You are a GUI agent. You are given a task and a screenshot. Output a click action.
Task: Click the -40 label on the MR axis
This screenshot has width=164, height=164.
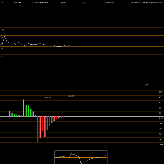(160, 129)
